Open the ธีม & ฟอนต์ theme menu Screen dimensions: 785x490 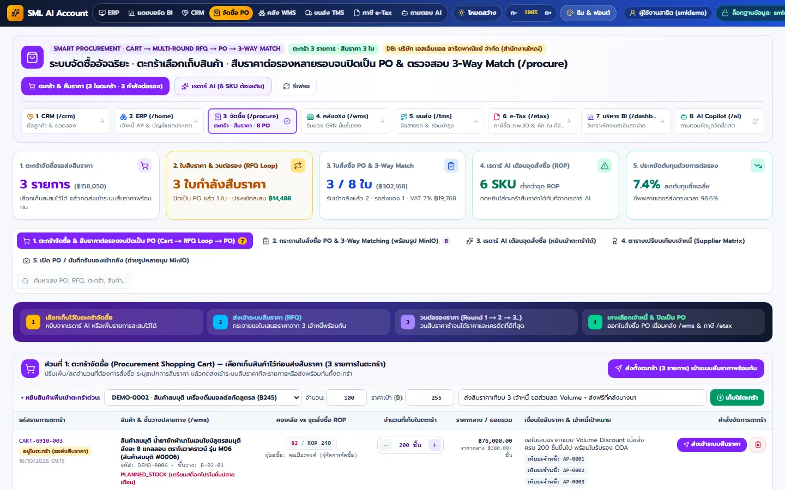point(588,13)
